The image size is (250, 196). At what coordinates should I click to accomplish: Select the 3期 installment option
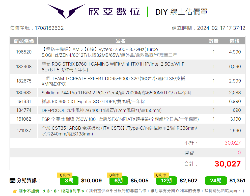coord(69,181)
